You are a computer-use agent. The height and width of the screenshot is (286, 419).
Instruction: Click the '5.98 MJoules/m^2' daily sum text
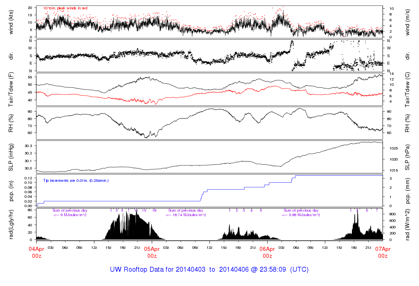tap(304, 215)
